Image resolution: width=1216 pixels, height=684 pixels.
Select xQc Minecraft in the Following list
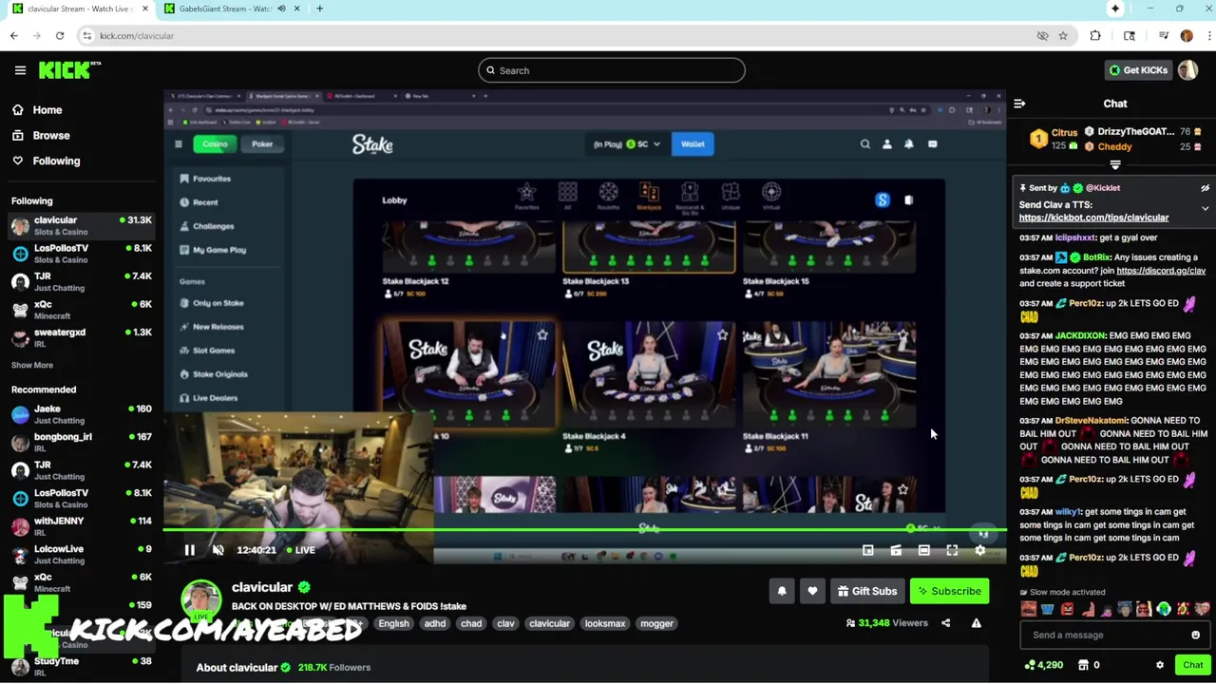[x=82, y=310]
